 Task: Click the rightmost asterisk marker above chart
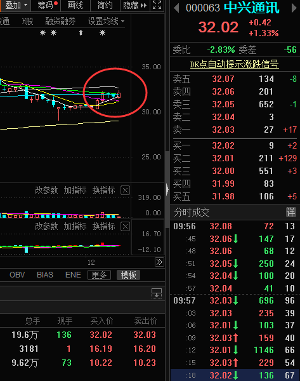pyautogui.click(x=102, y=32)
